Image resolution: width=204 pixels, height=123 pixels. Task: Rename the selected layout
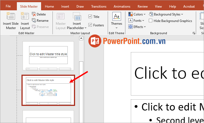pos(40,21)
